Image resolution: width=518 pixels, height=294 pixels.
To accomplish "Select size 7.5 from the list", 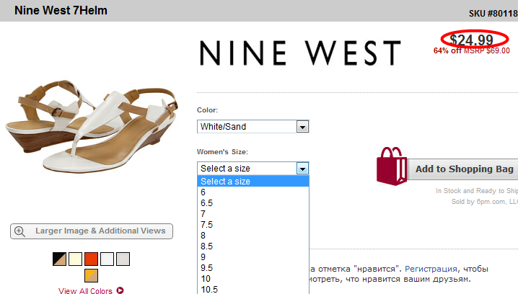I will tap(253, 225).
